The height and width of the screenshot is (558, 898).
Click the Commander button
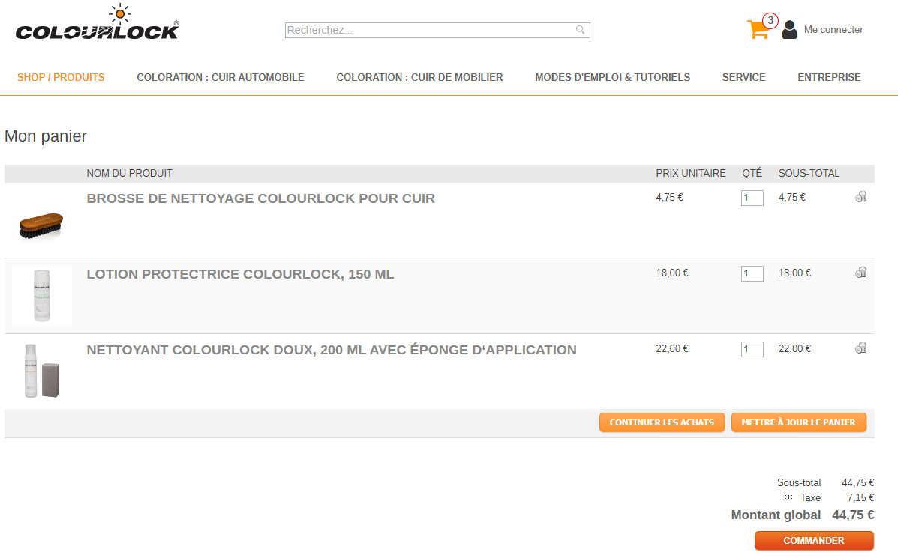coord(814,540)
